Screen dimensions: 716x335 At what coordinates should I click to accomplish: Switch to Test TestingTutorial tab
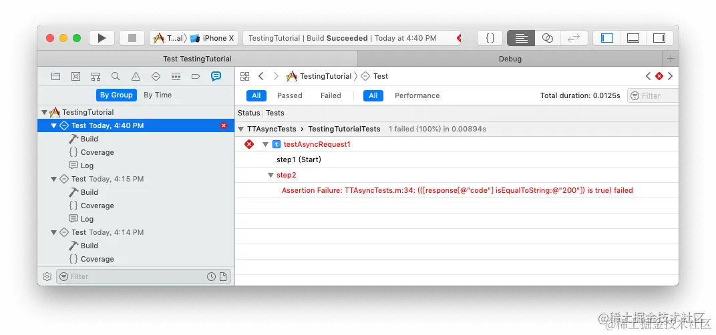click(197, 59)
